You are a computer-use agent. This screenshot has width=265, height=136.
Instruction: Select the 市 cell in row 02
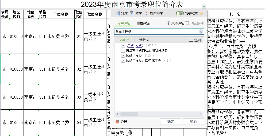click(5, 69)
